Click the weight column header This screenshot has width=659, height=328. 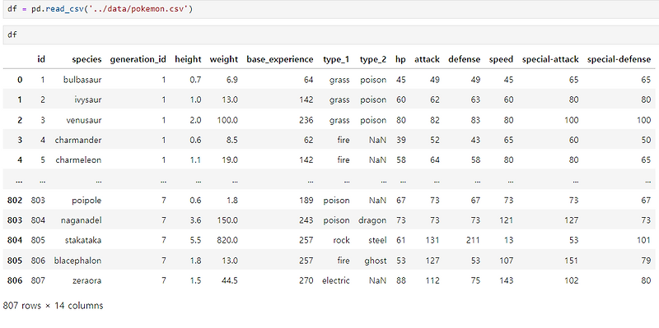[x=223, y=59]
